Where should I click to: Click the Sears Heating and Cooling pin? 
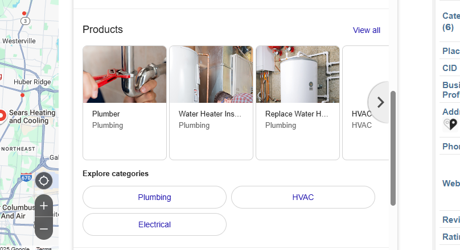click(2, 116)
